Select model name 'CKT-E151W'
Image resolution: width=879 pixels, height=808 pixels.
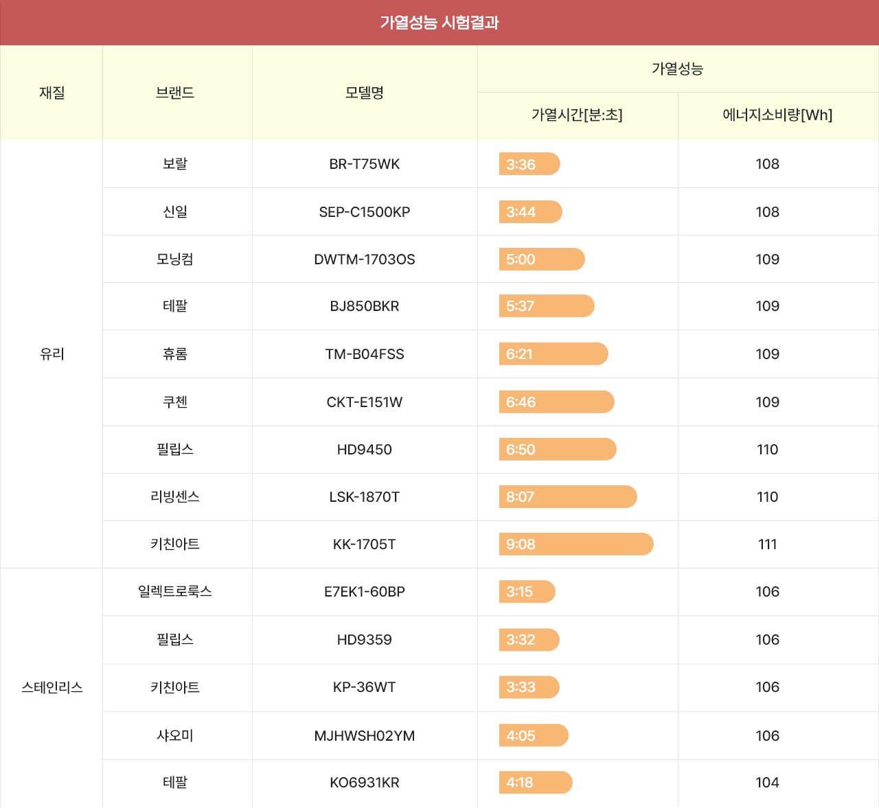tap(365, 402)
